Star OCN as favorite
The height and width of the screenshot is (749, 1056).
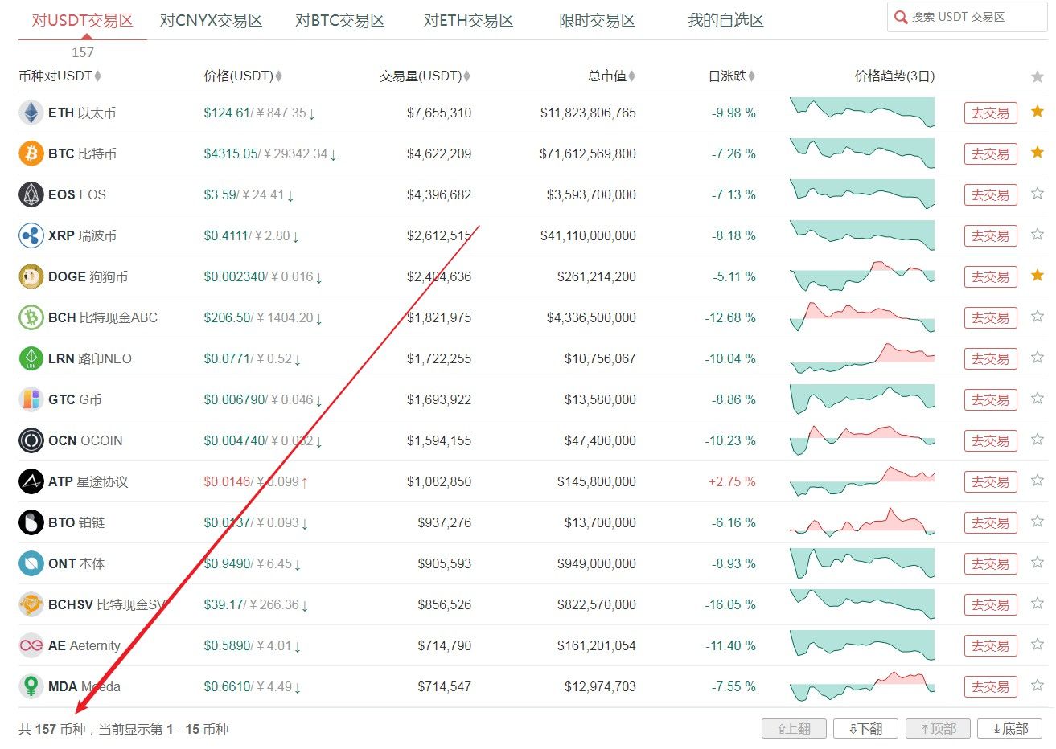pyautogui.click(x=1038, y=440)
